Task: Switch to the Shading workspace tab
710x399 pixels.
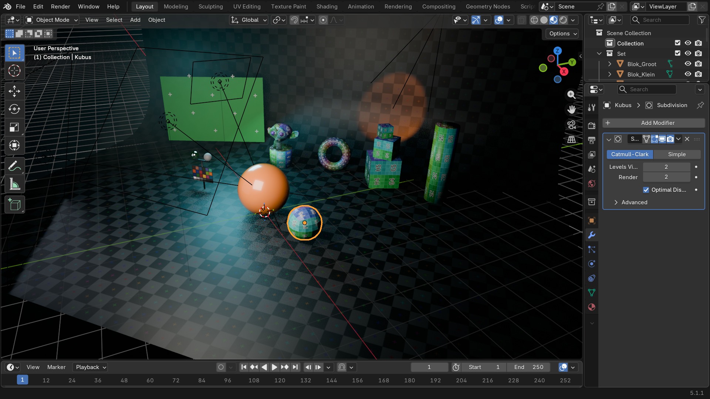Action: coord(327,7)
